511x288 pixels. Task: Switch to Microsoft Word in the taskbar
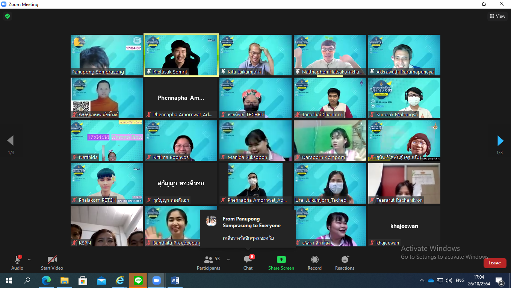pyautogui.click(x=175, y=280)
